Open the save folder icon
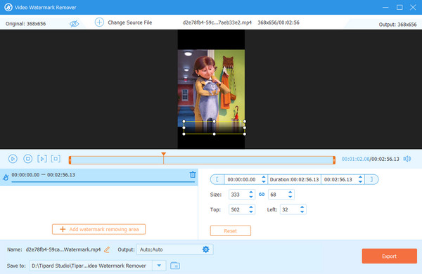 (x=175, y=266)
